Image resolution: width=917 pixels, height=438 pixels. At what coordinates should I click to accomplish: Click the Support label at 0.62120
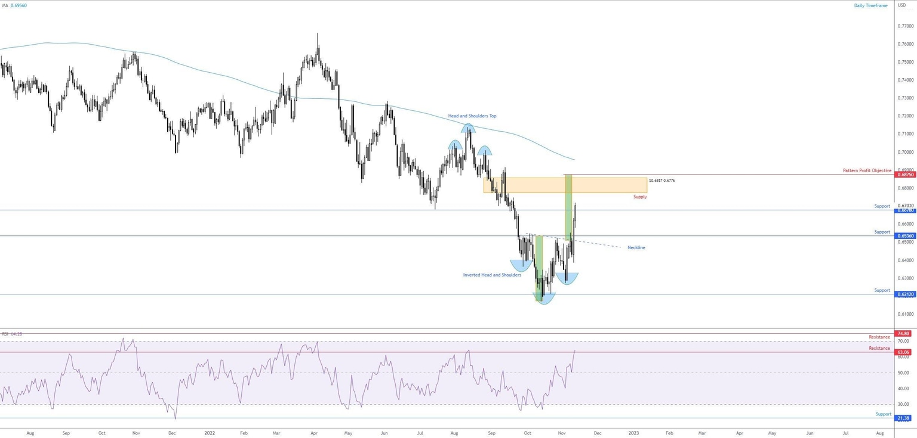[882, 290]
